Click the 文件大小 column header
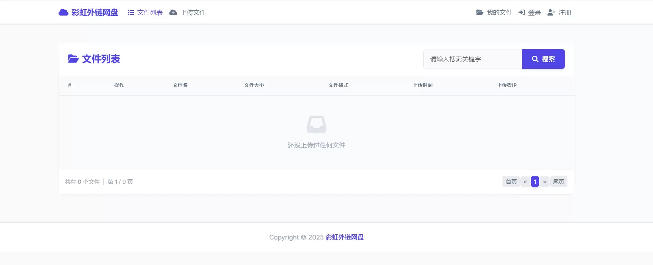The height and width of the screenshot is (265, 653). pos(254,85)
